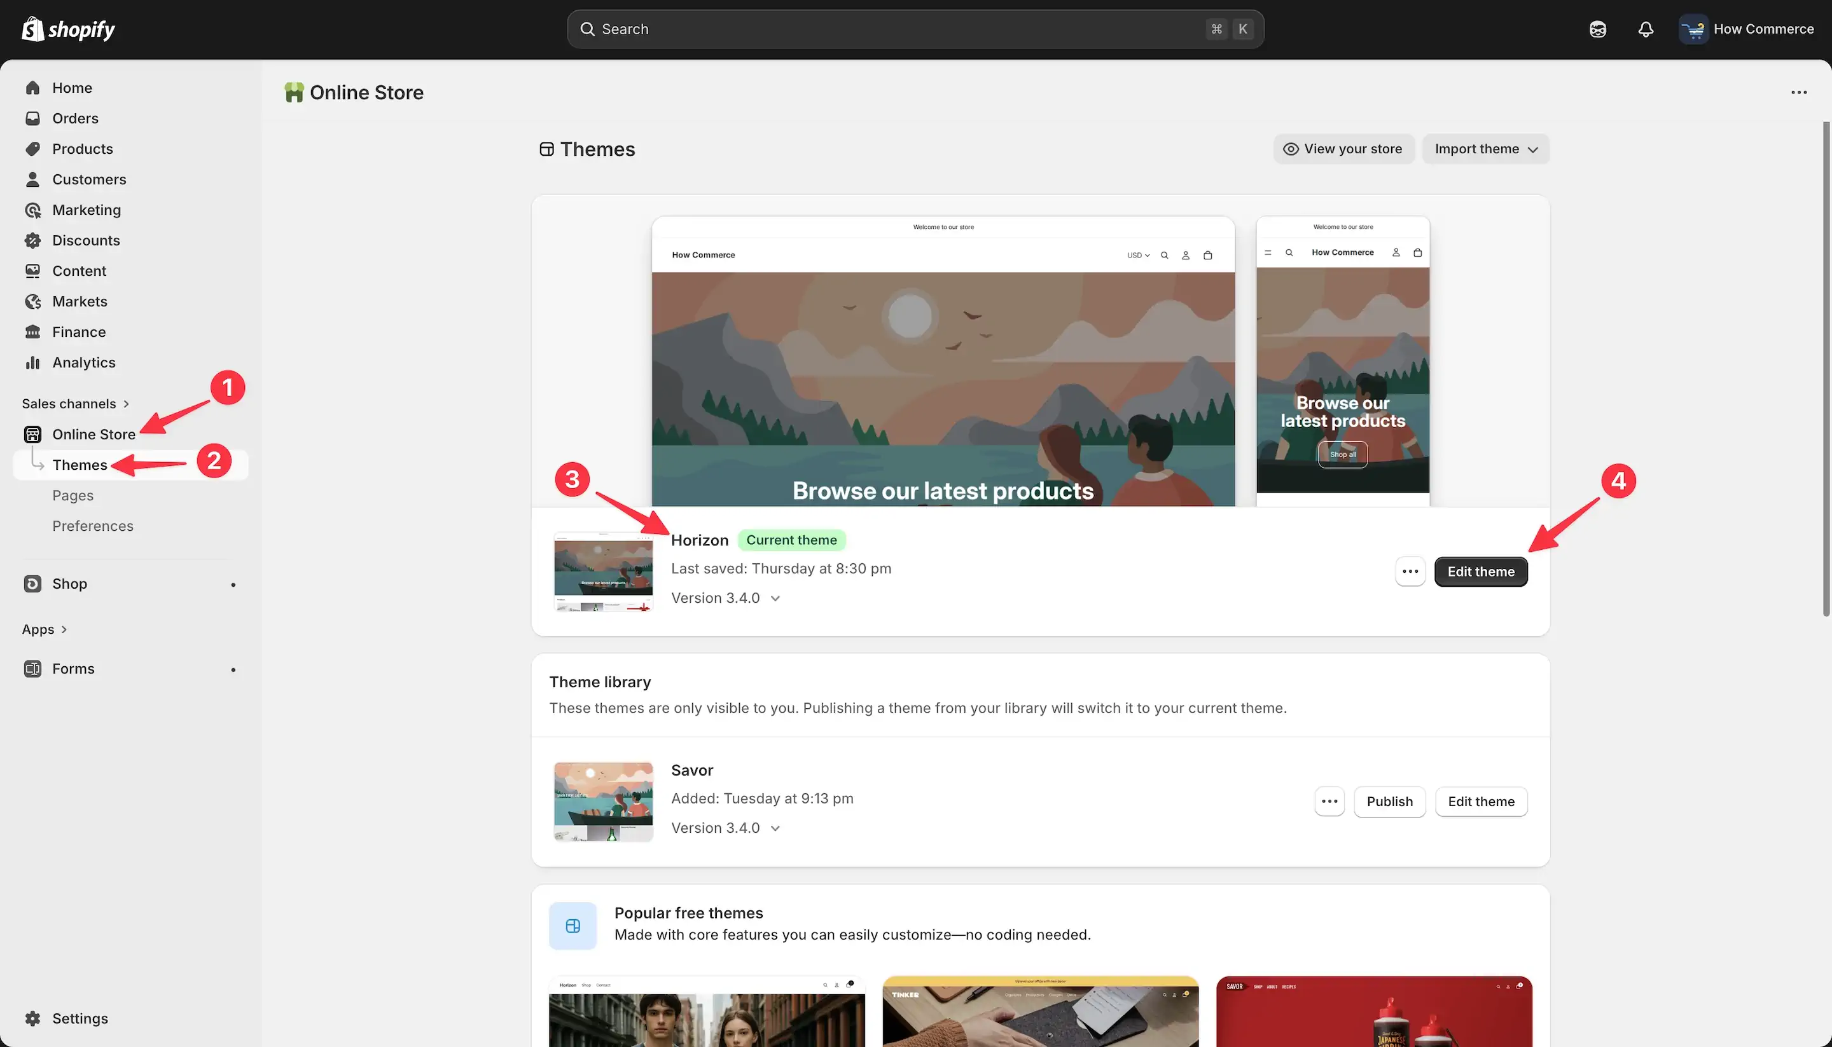Click the Popular free themes icon
The width and height of the screenshot is (1832, 1047).
click(572, 926)
